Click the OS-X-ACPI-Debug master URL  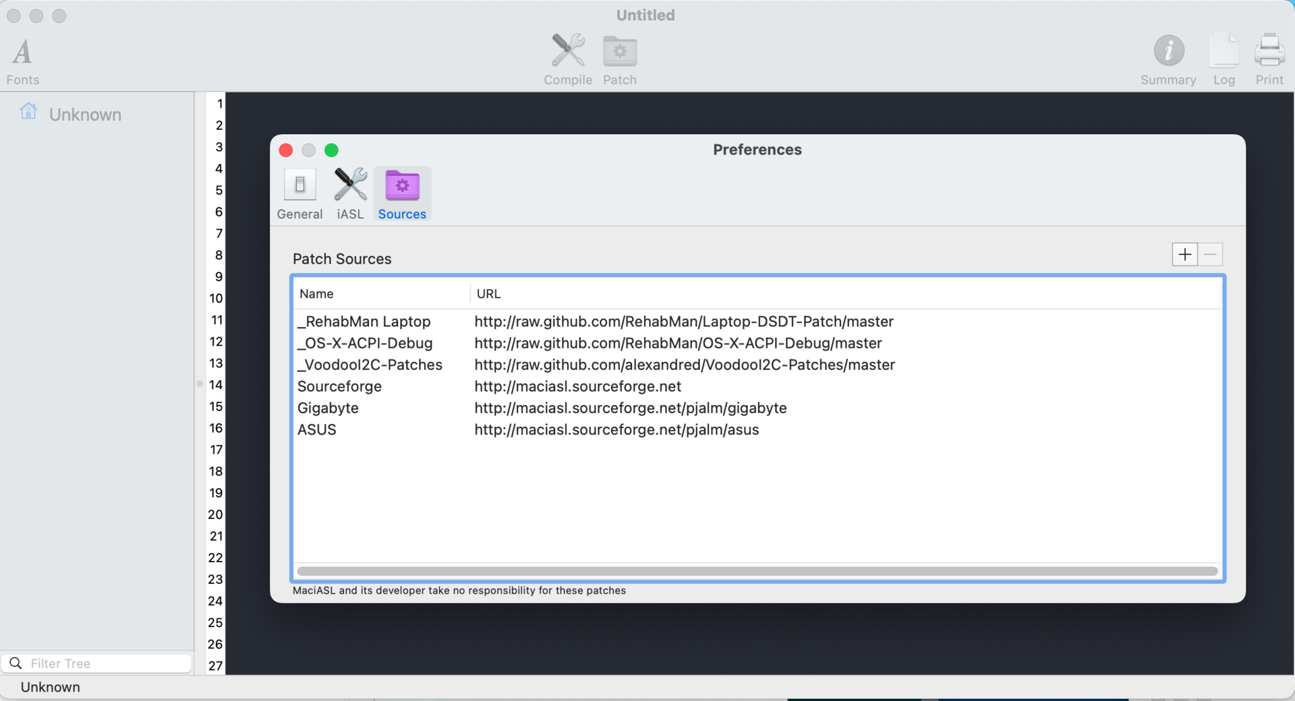678,343
